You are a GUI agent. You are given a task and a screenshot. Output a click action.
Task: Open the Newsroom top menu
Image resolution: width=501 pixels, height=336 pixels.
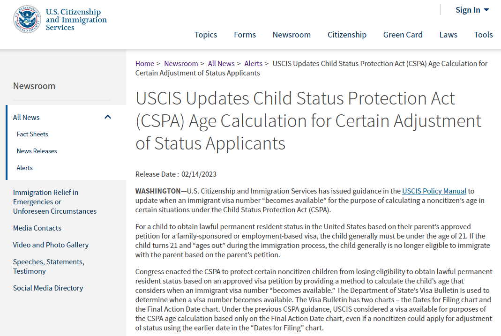click(292, 35)
